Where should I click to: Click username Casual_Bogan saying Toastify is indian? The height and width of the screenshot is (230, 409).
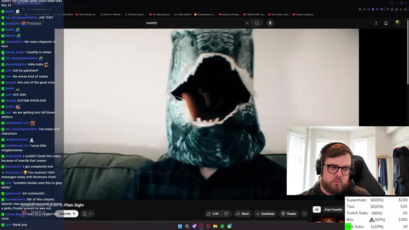(15, 52)
